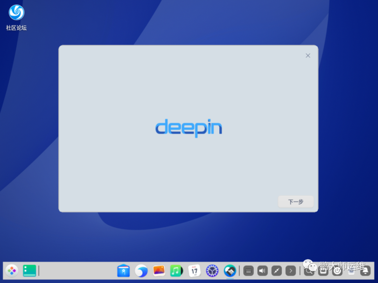Screen dimensions: 378x283
Task: Open the File Manager dock icon
Action: tap(124, 271)
